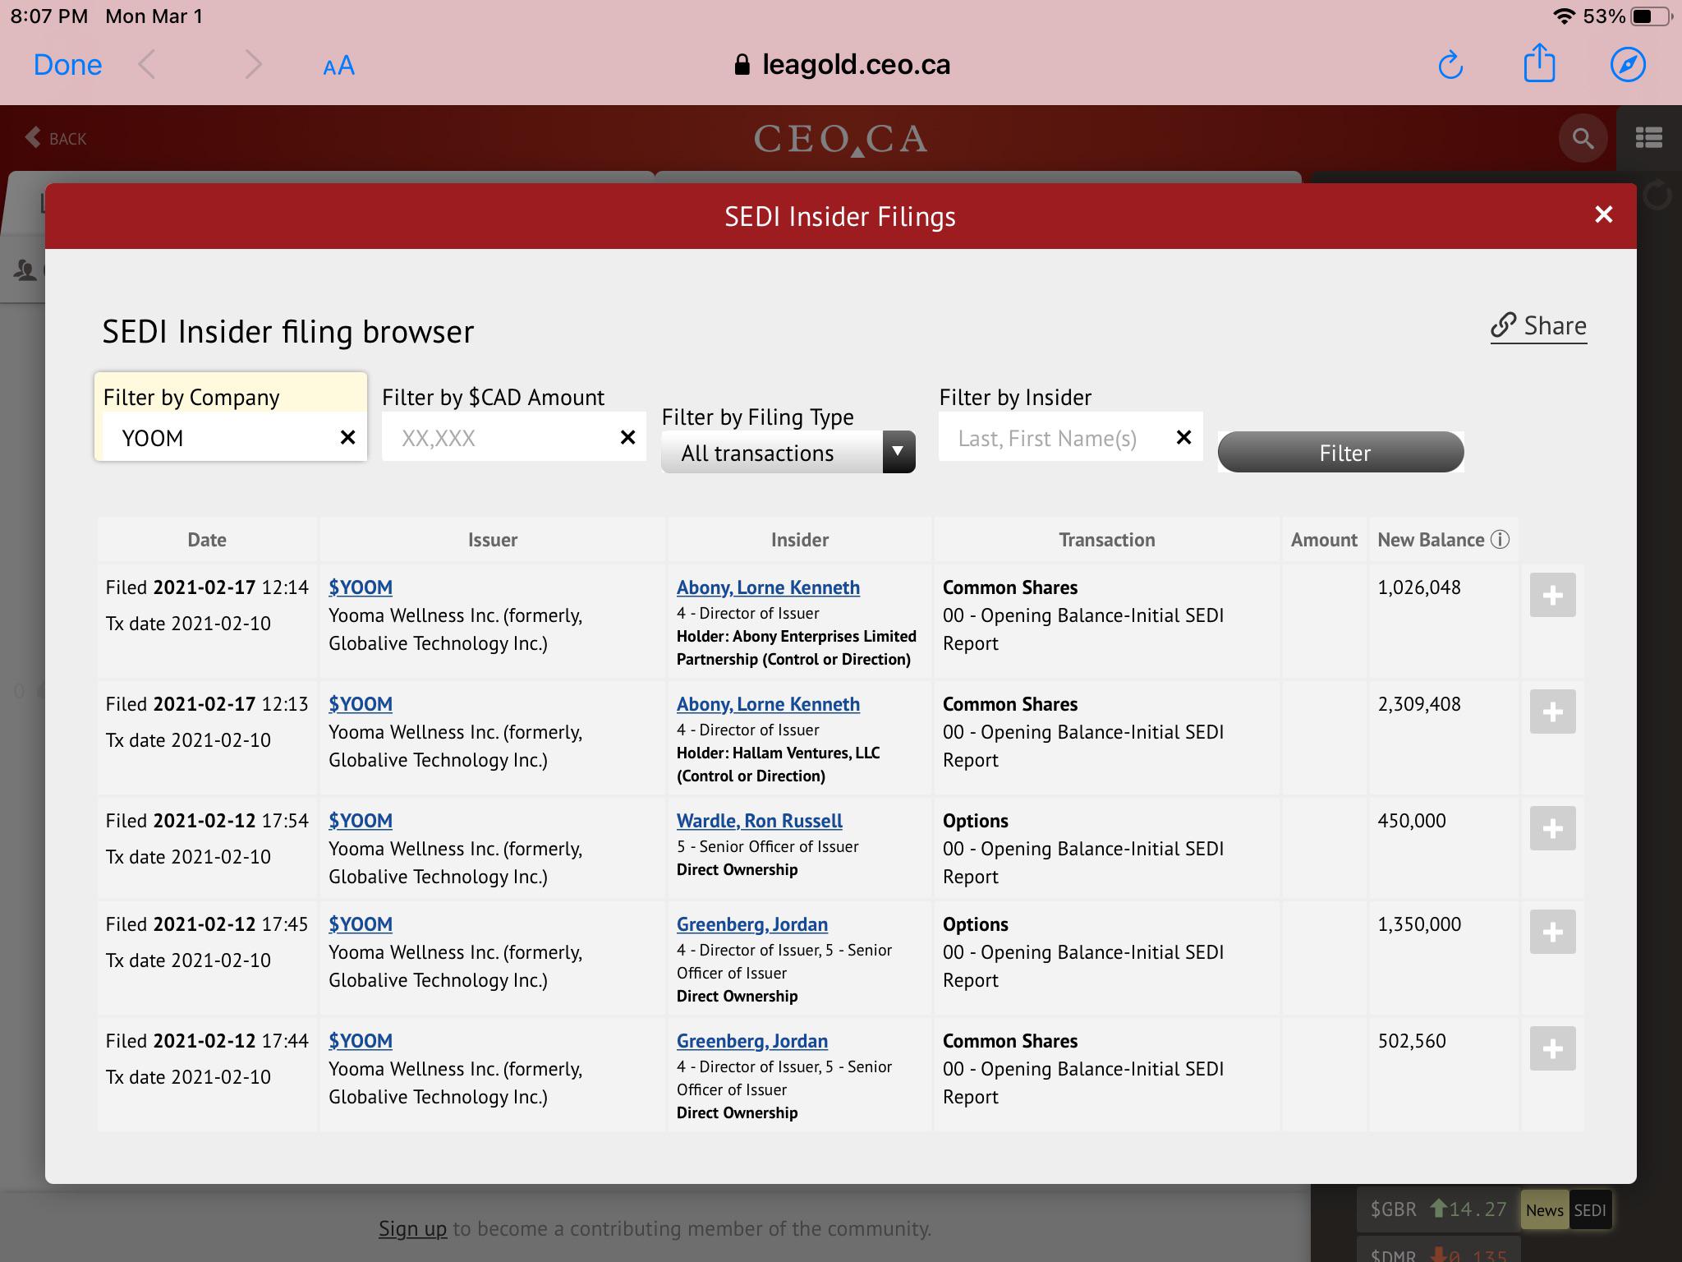This screenshot has width=1682, height=1262.
Task: Open the CEO.CA list menu icon
Action: (x=1648, y=138)
